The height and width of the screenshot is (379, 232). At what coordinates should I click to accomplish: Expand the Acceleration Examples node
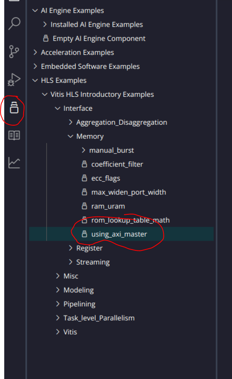35,52
